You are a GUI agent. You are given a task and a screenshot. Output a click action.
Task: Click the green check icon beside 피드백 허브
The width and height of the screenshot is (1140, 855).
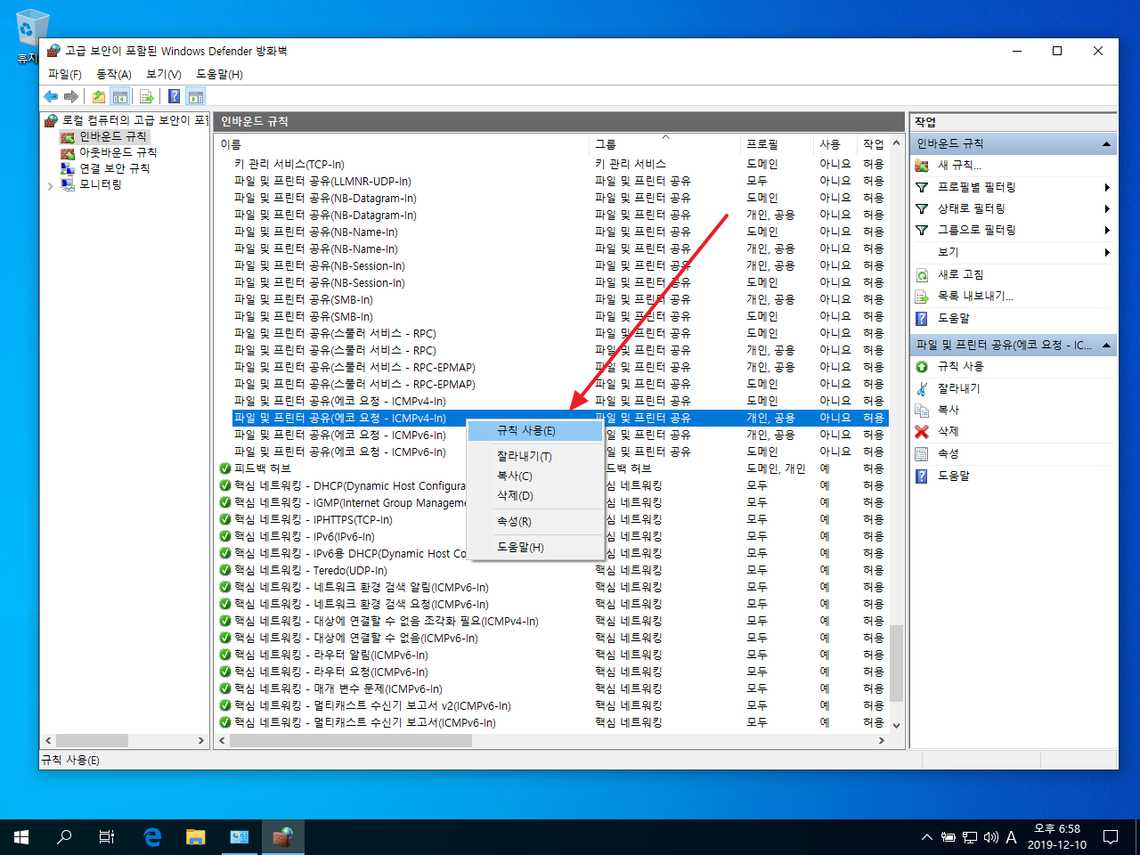coord(225,468)
